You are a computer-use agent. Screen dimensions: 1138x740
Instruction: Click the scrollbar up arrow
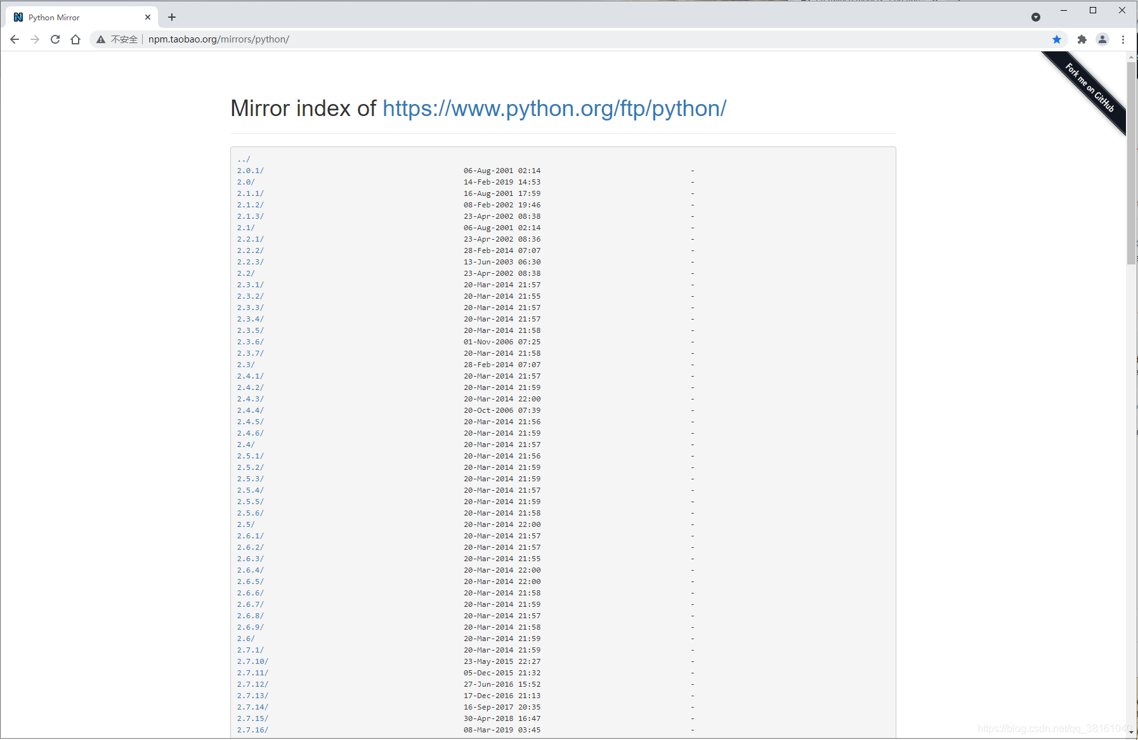coord(1131,57)
